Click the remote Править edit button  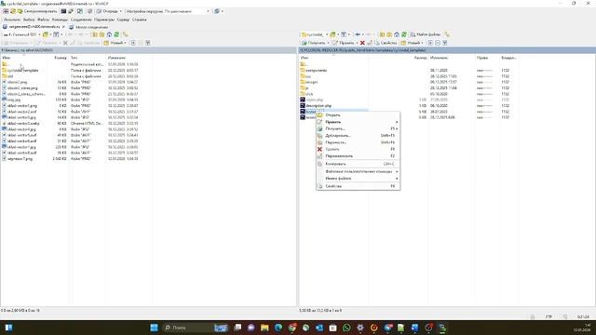345,43
